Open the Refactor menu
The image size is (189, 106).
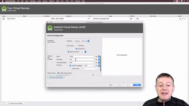click(52, 1)
